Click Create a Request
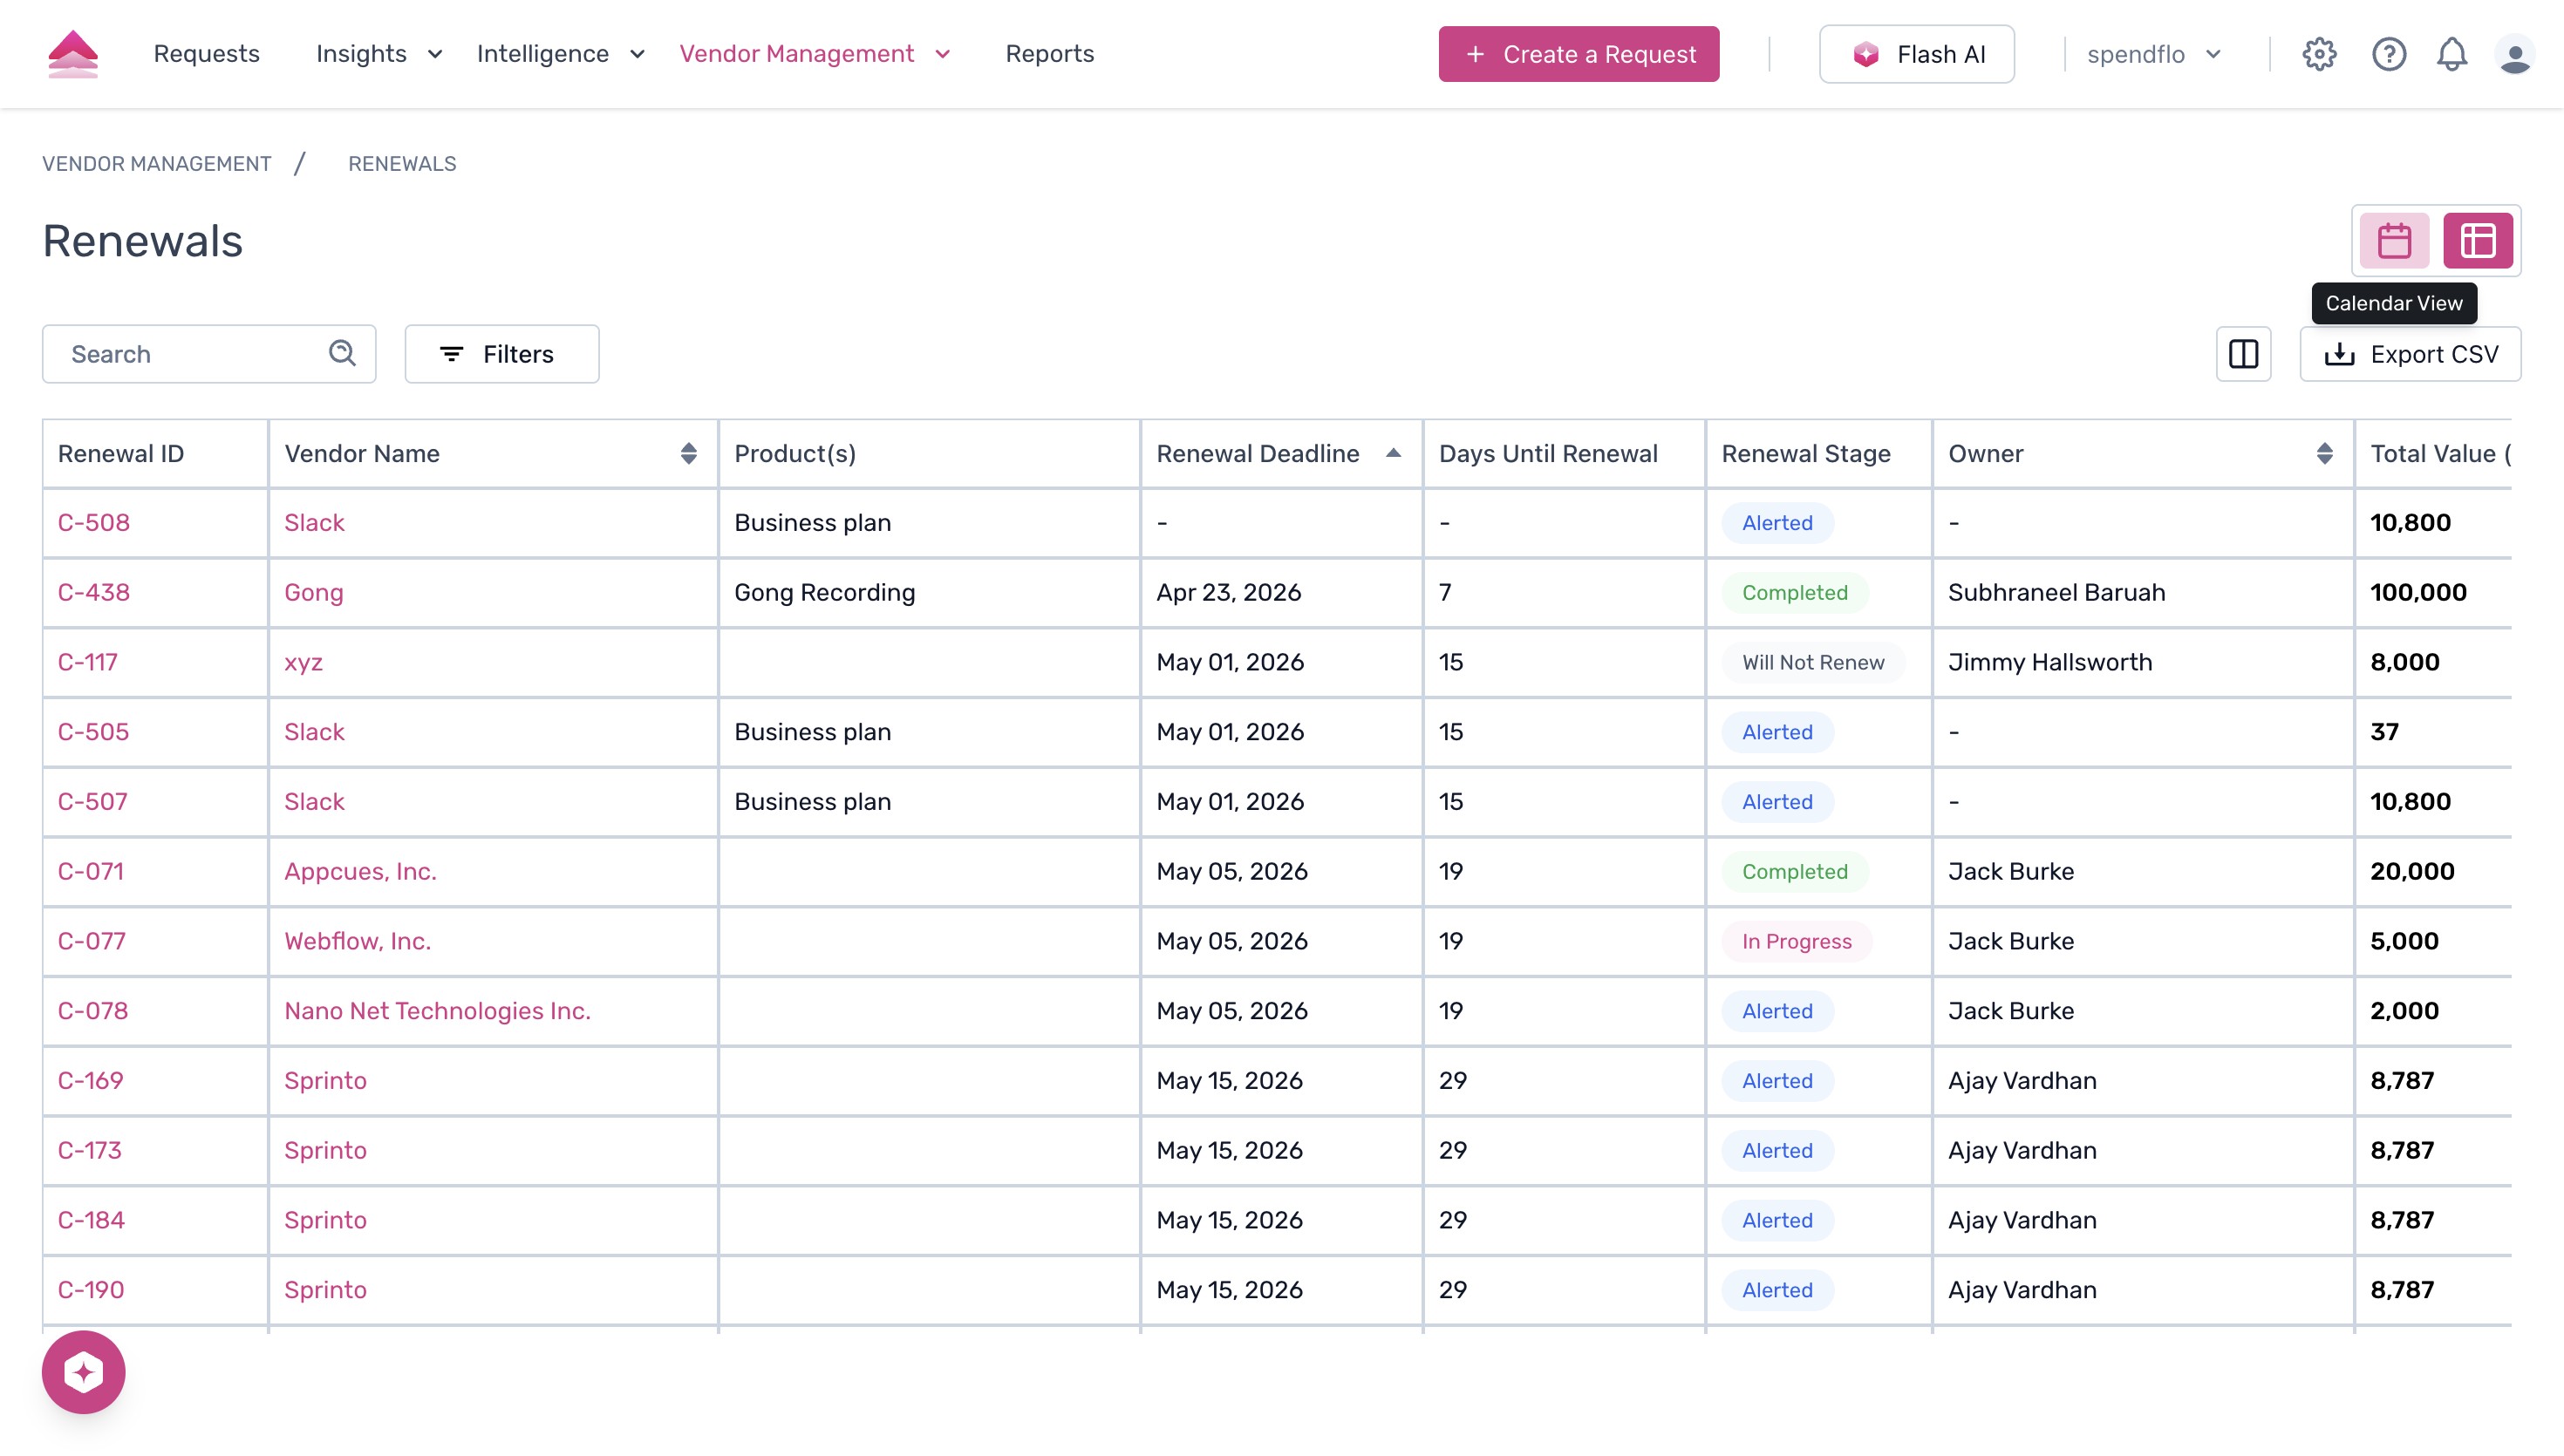 coord(1578,54)
